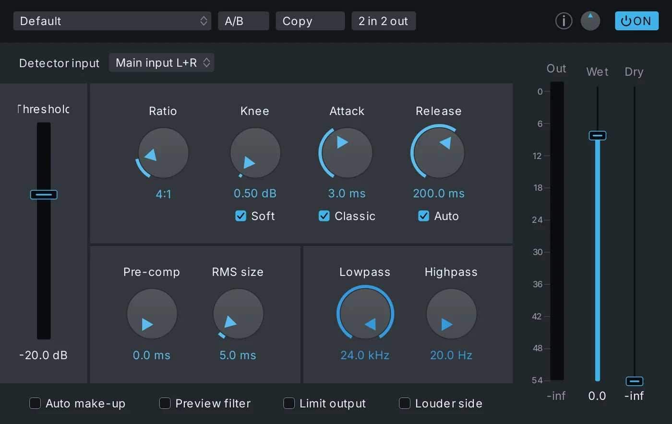Screen dimensions: 672x424
Task: Click the Dry slider handle
Action: coord(635,381)
